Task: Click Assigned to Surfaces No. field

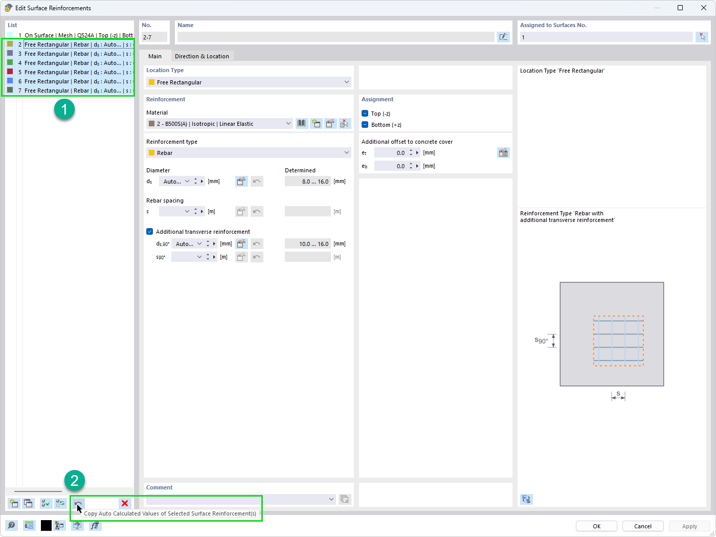Action: [x=607, y=37]
